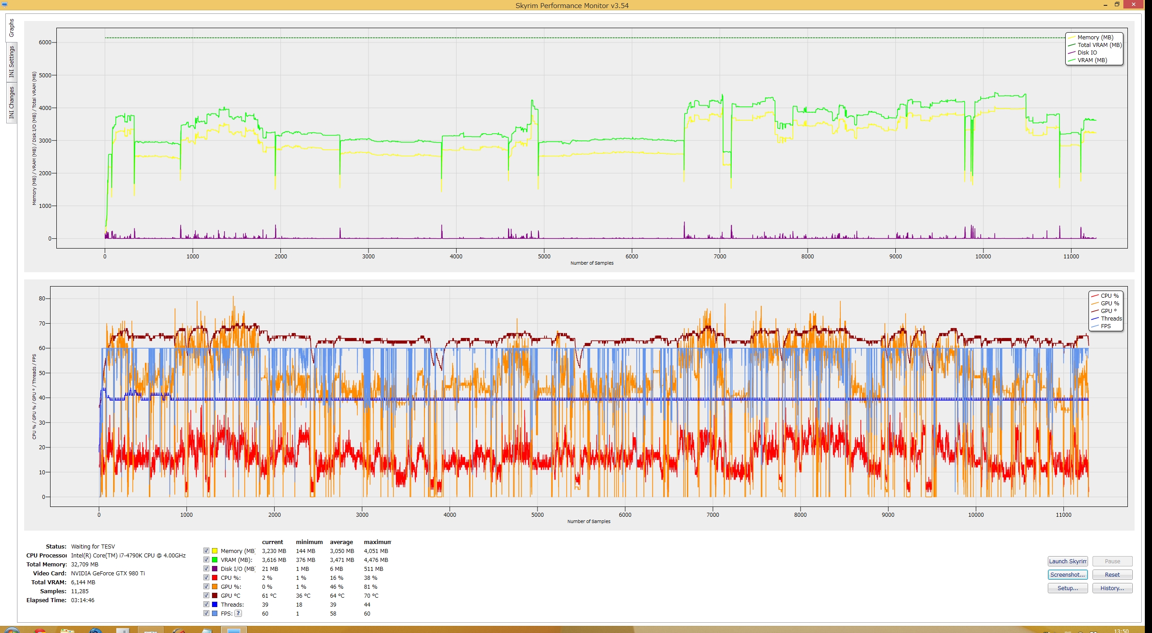Click maximum VRAM value '4,476 MB'
The height and width of the screenshot is (633, 1152).
(376, 560)
